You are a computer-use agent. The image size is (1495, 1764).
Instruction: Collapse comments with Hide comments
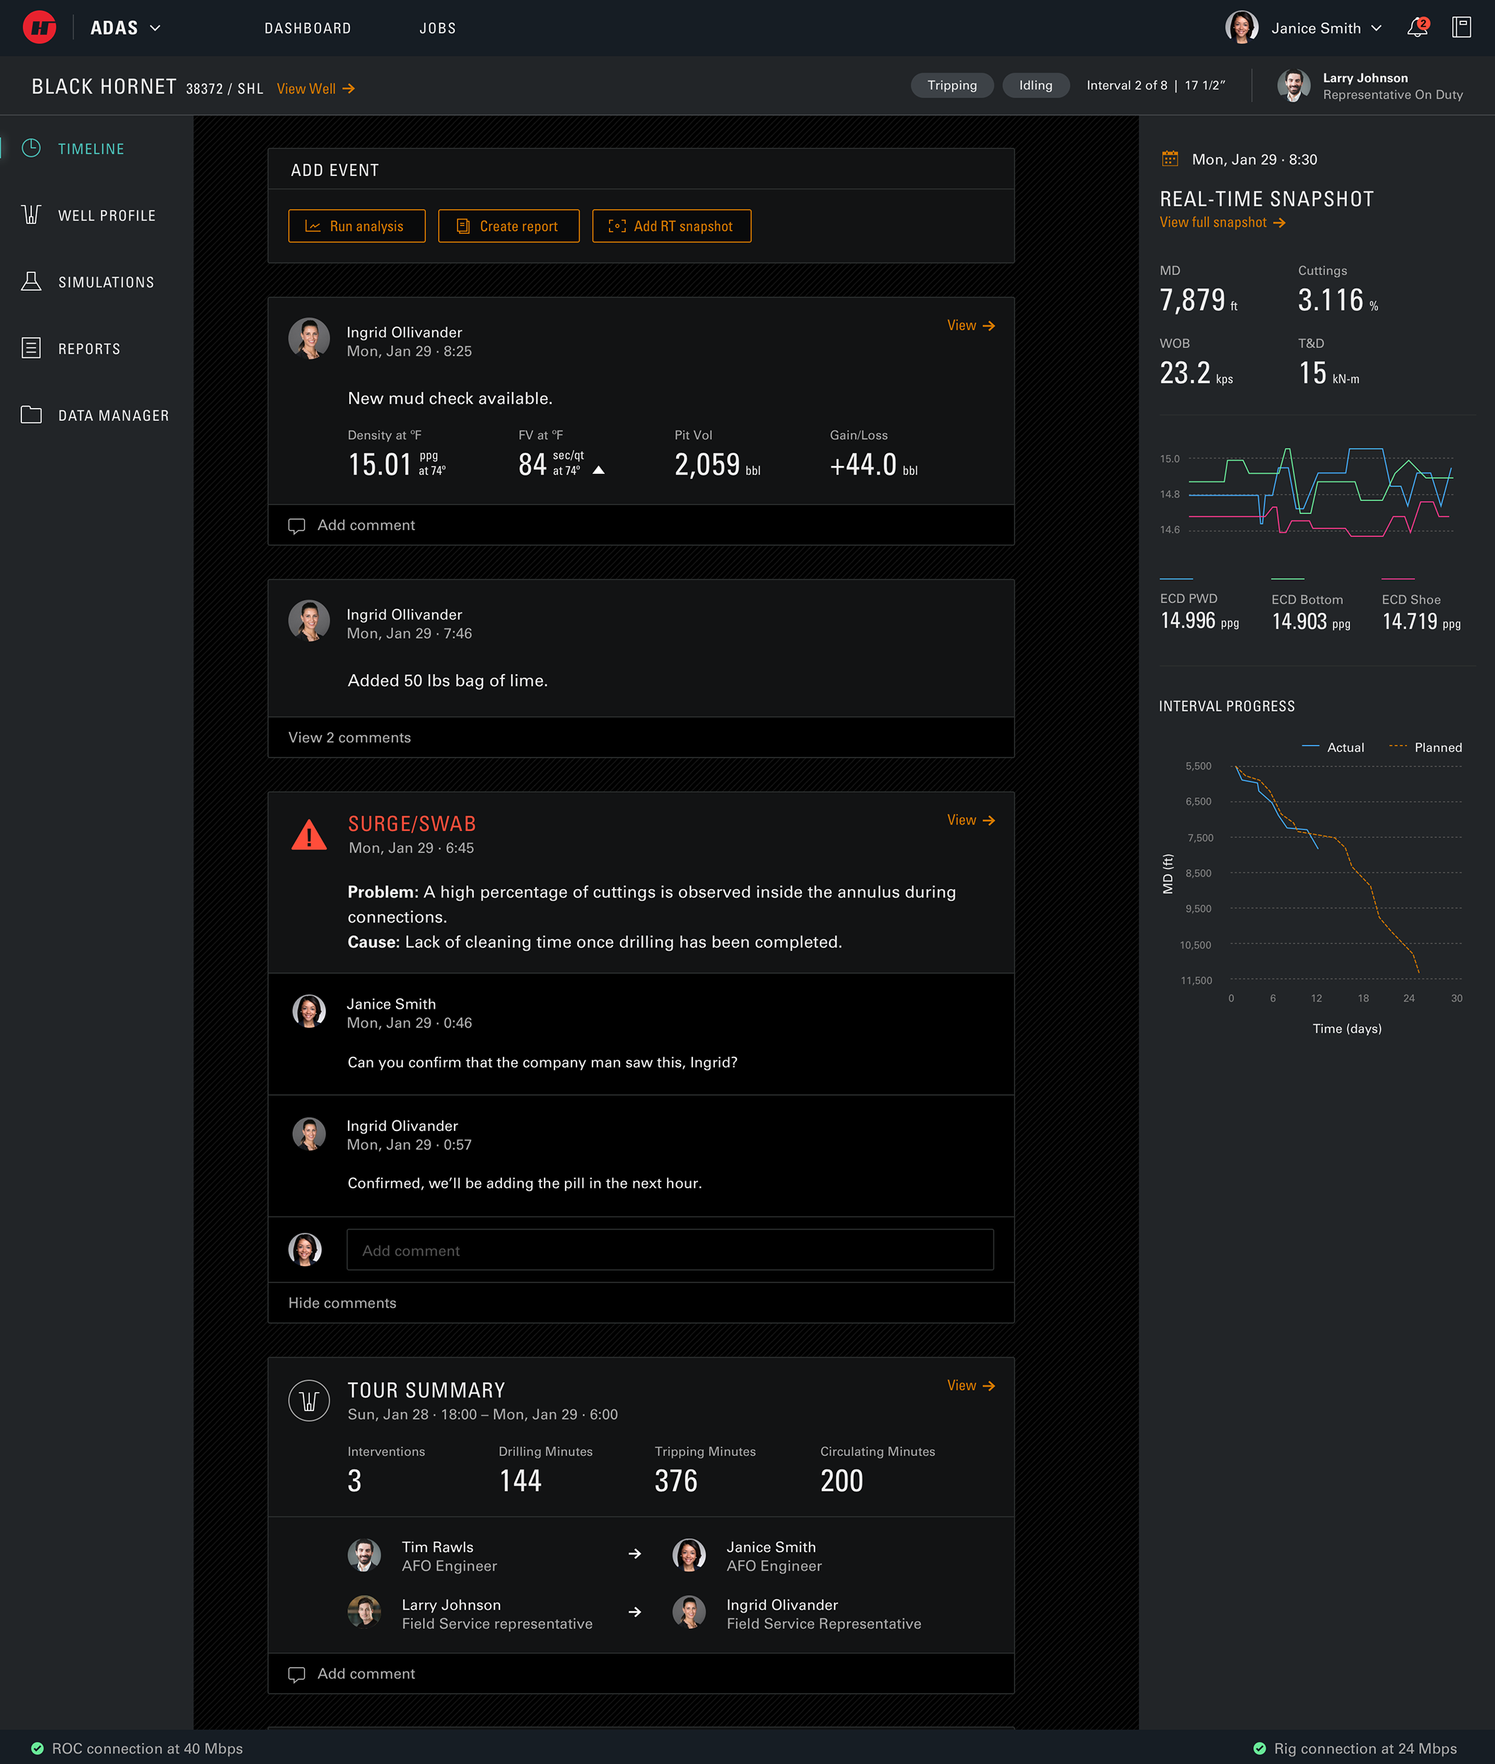coord(342,1303)
